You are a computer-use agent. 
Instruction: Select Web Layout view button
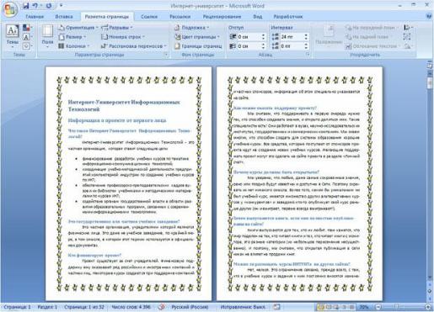[336, 307]
